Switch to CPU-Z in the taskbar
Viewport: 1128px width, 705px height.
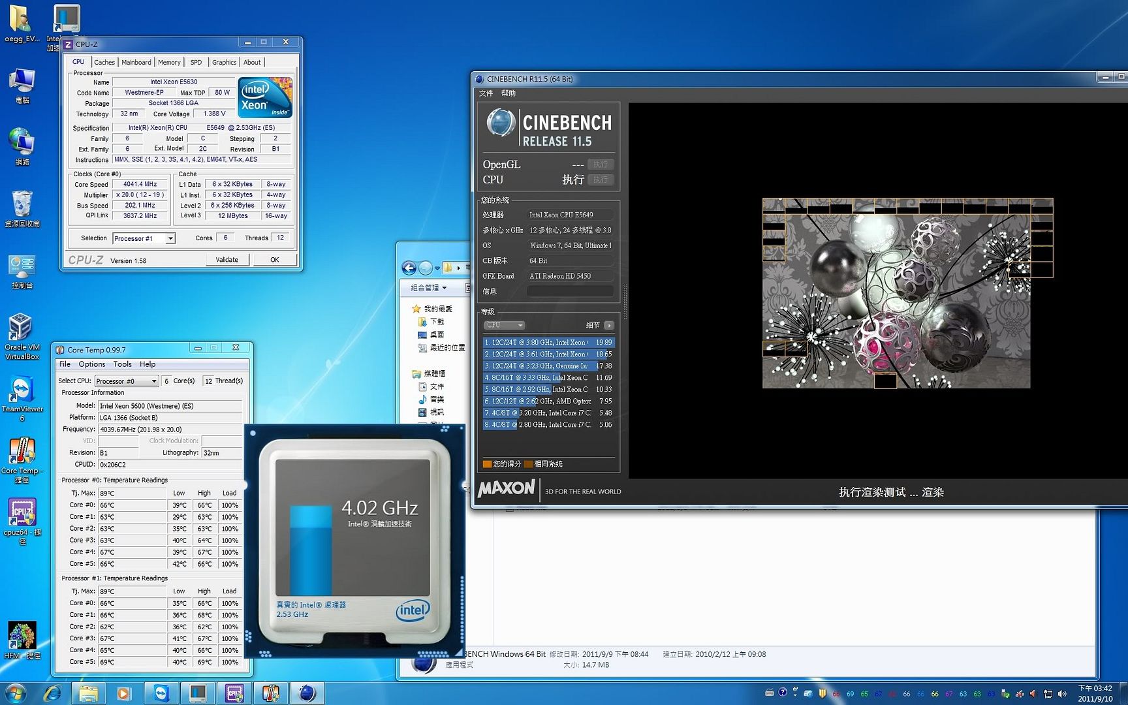[234, 693]
